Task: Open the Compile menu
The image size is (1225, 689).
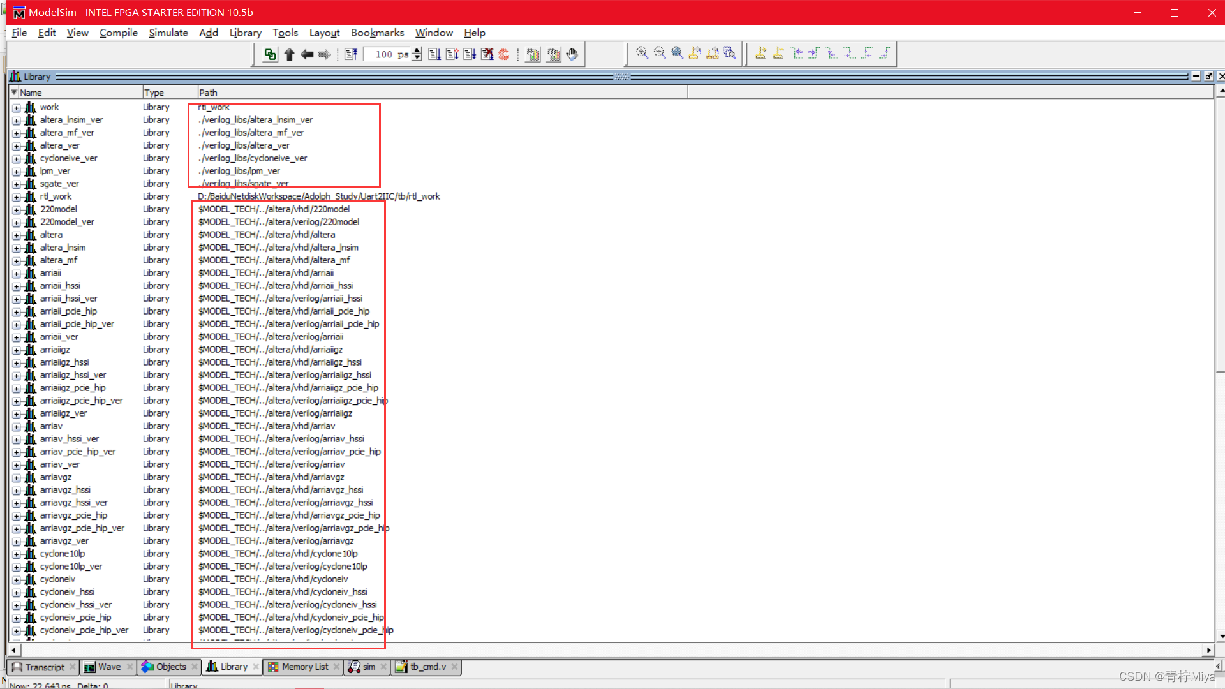Action: (118, 33)
